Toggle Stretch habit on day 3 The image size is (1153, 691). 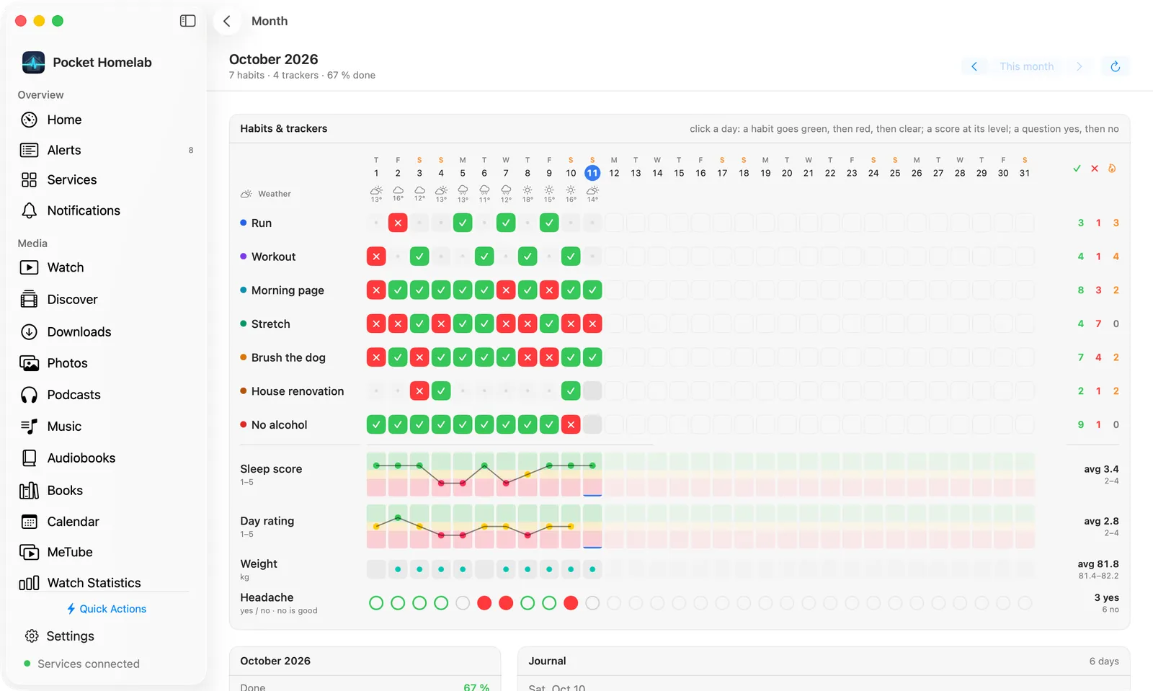coord(419,324)
